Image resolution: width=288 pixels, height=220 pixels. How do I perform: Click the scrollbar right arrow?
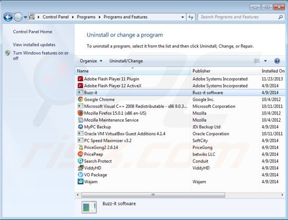(x=282, y=195)
